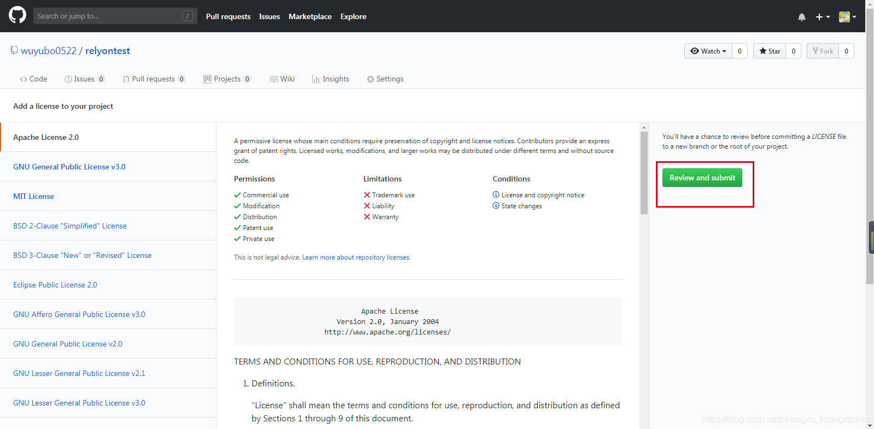Open the plus create-new dropdown
874x429 pixels.
click(x=823, y=17)
